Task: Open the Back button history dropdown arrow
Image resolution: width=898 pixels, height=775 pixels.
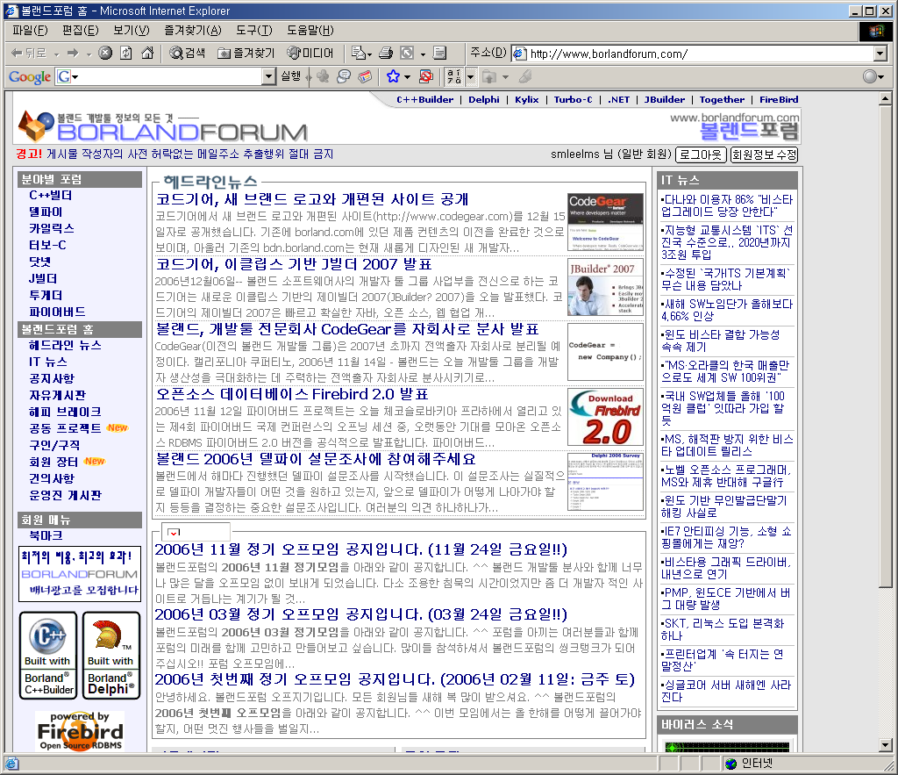Action: (57, 54)
